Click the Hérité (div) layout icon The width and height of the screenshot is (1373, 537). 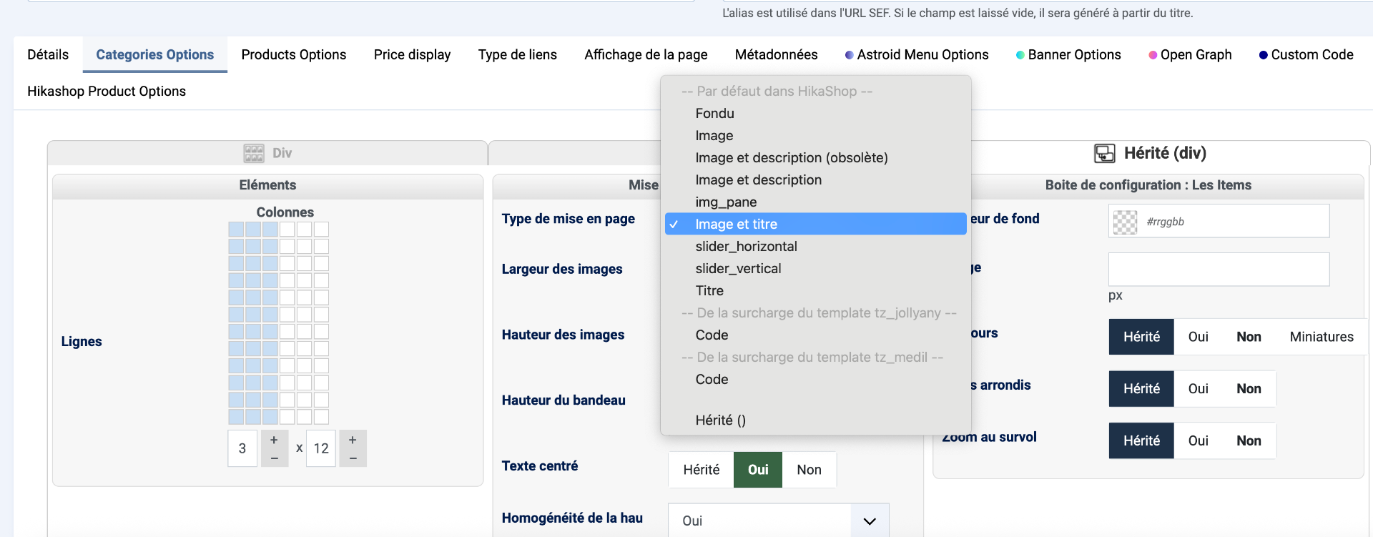coord(1104,153)
